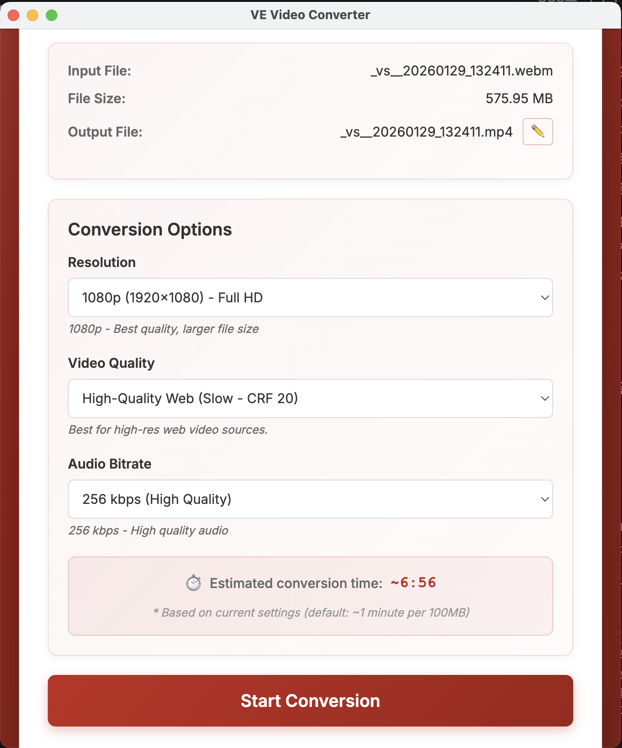Select the current option 1080p (1920×1080) Full HD
This screenshot has height=748, width=622.
pyautogui.click(x=172, y=298)
